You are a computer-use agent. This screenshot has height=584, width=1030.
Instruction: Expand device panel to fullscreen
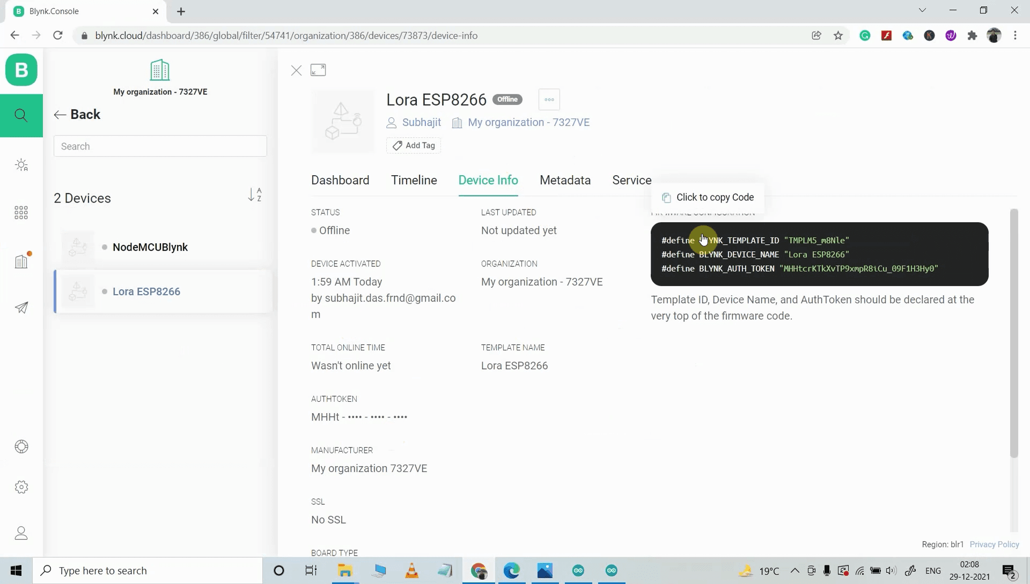click(x=318, y=70)
